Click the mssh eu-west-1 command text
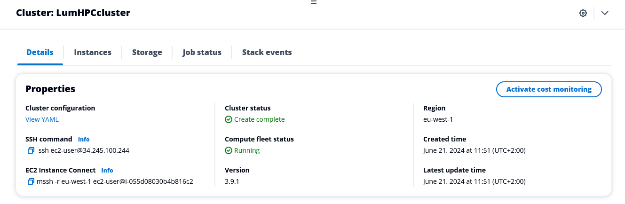 point(115,181)
